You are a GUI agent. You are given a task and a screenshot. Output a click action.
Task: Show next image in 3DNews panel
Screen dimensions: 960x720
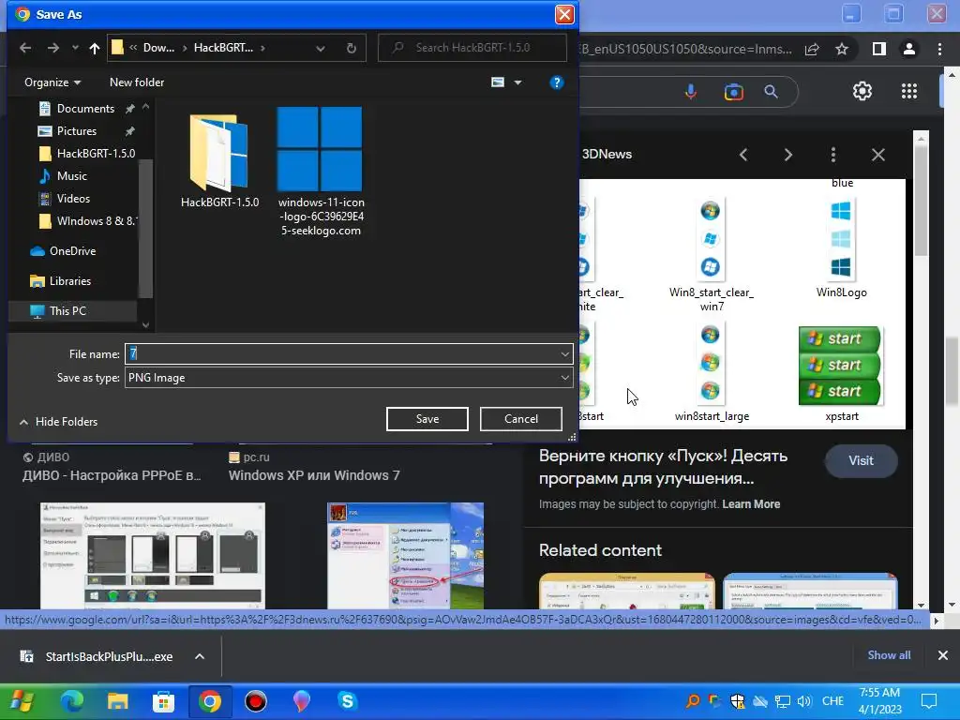[787, 155]
